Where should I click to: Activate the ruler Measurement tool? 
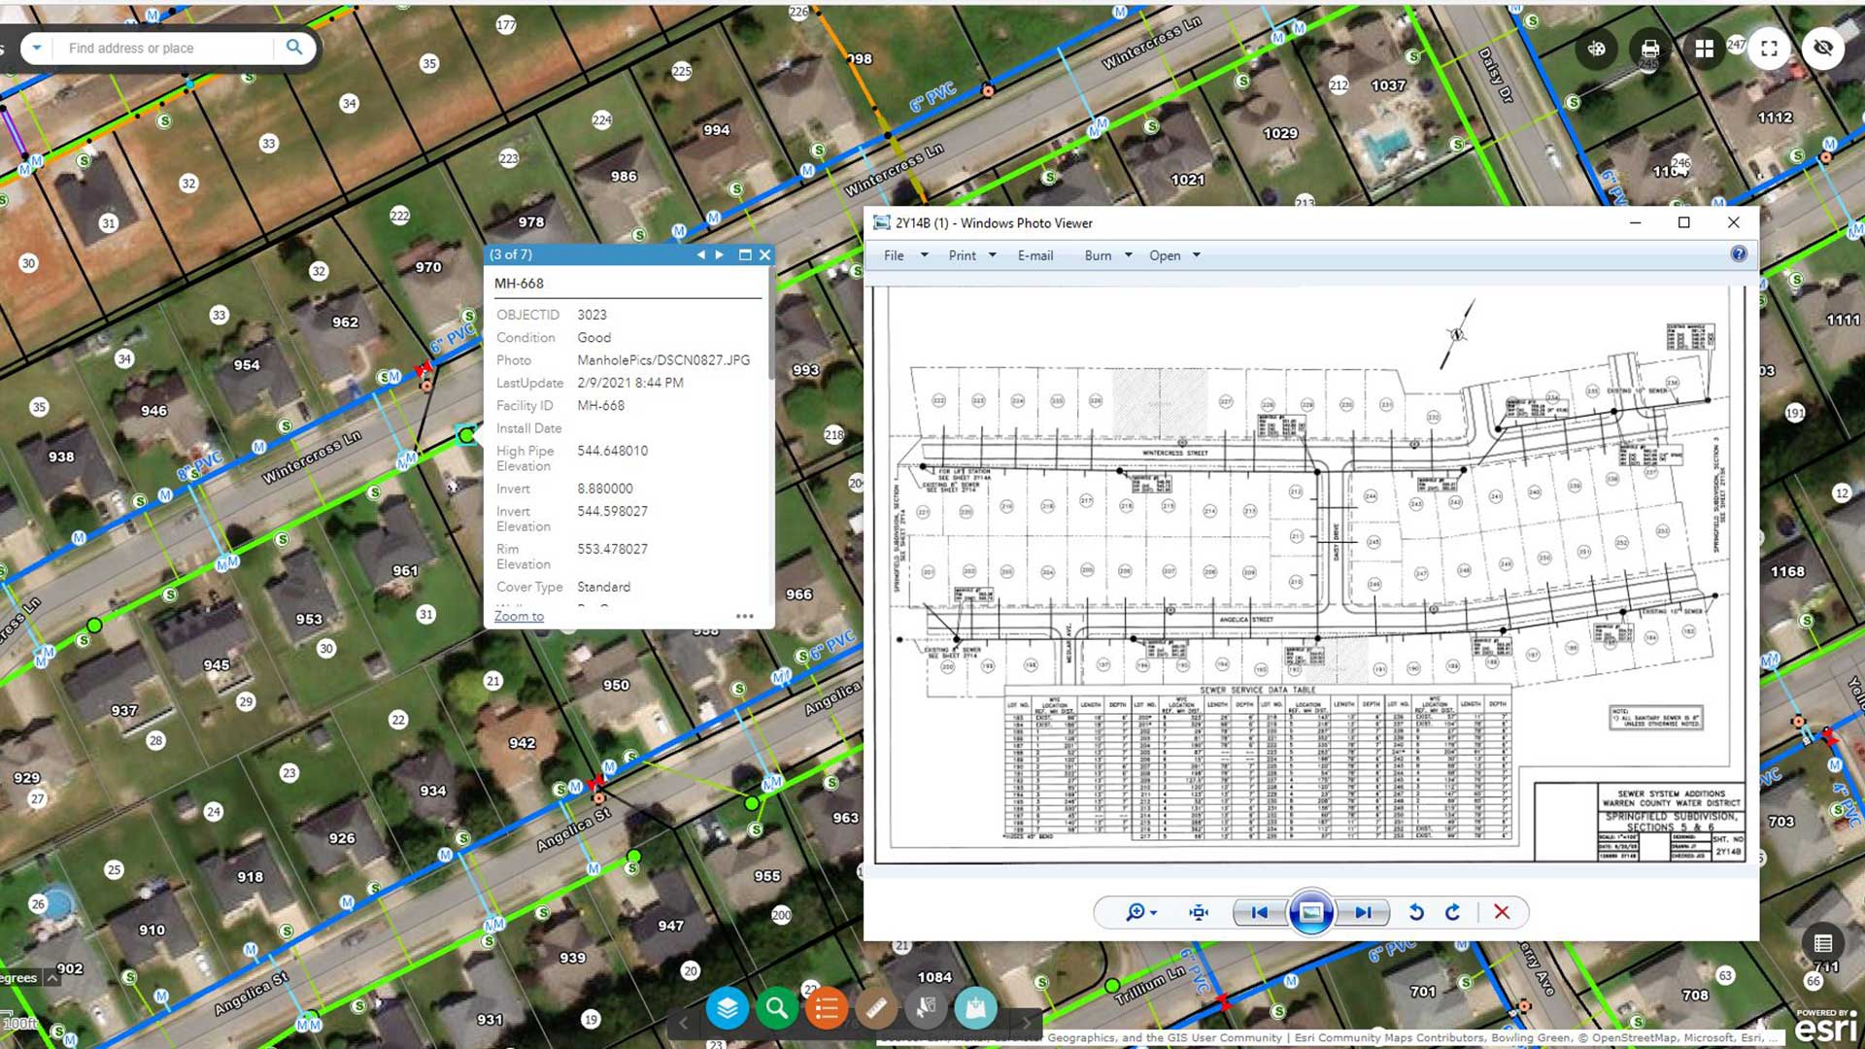point(876,1009)
